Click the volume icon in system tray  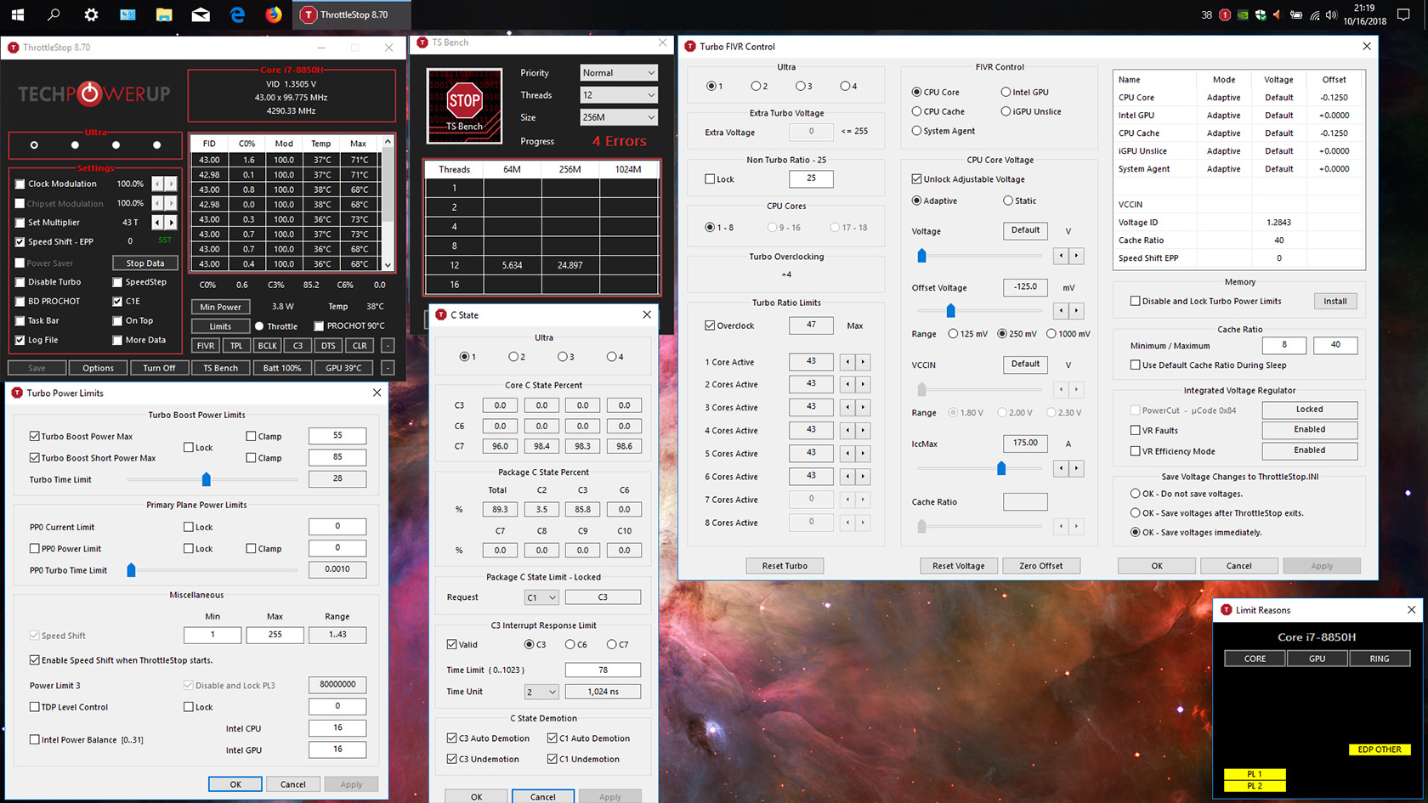1331,15
